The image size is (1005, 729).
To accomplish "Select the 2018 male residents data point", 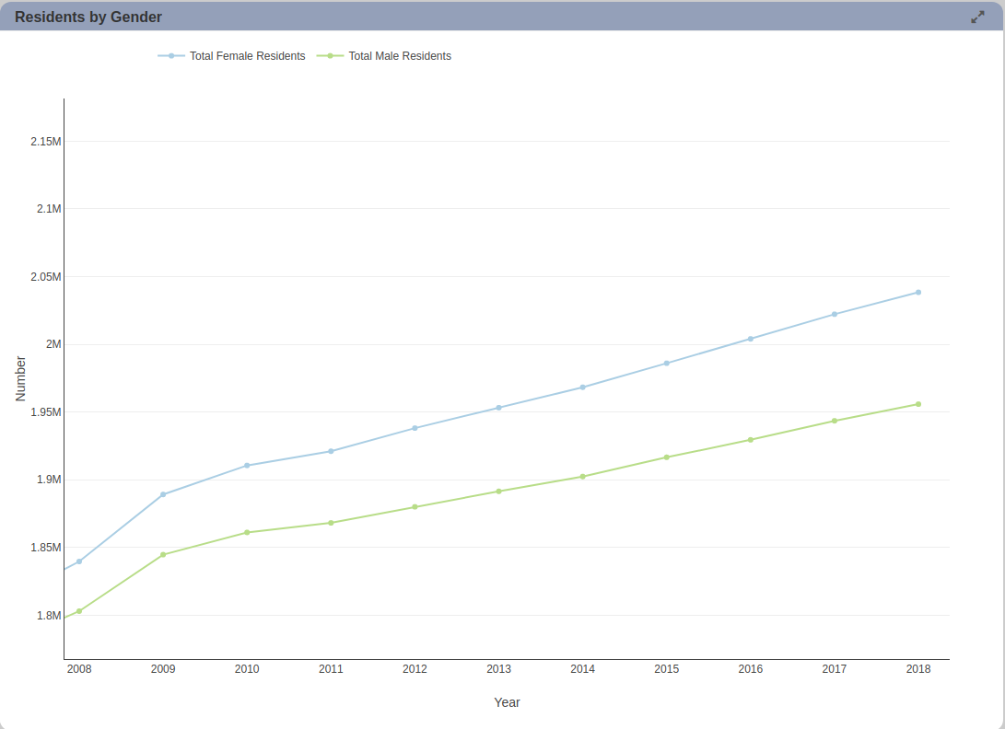I will point(918,404).
